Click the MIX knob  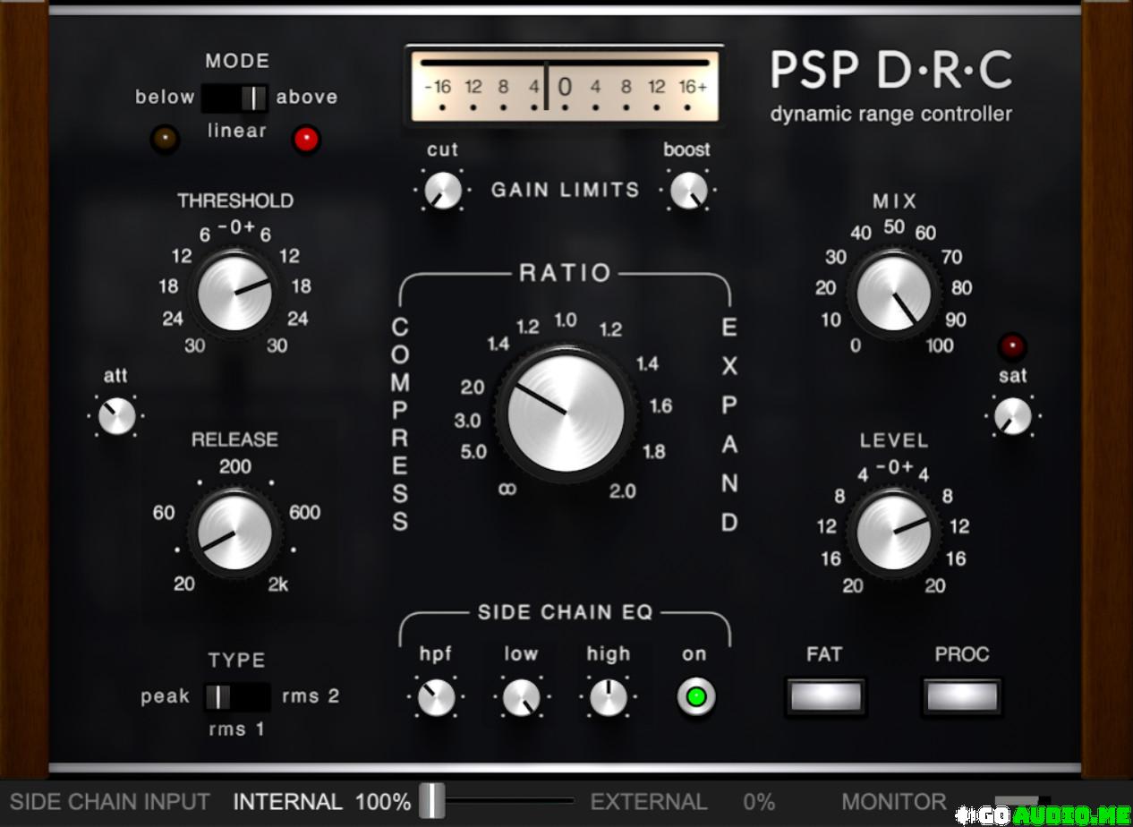894,294
